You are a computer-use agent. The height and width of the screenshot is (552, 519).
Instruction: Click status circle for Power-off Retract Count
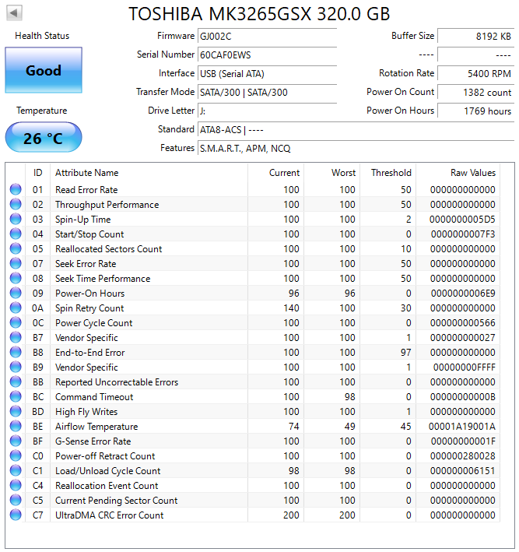tap(16, 455)
